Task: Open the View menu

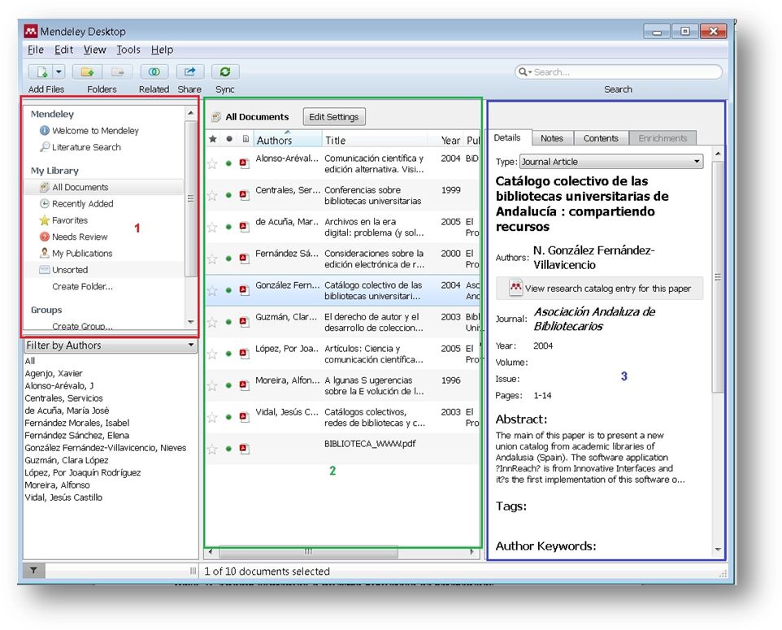Action: [95, 50]
